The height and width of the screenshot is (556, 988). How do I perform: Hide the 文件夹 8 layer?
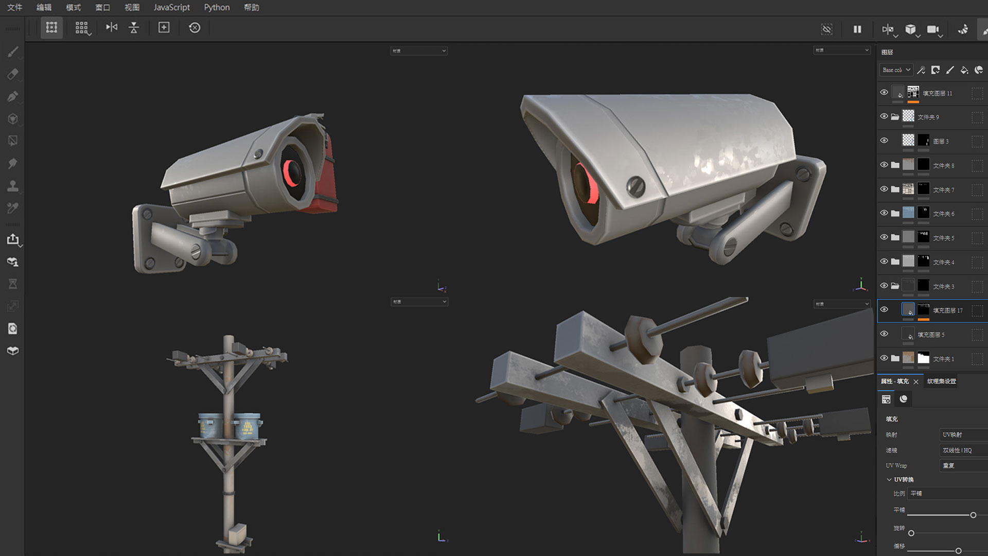(x=884, y=165)
